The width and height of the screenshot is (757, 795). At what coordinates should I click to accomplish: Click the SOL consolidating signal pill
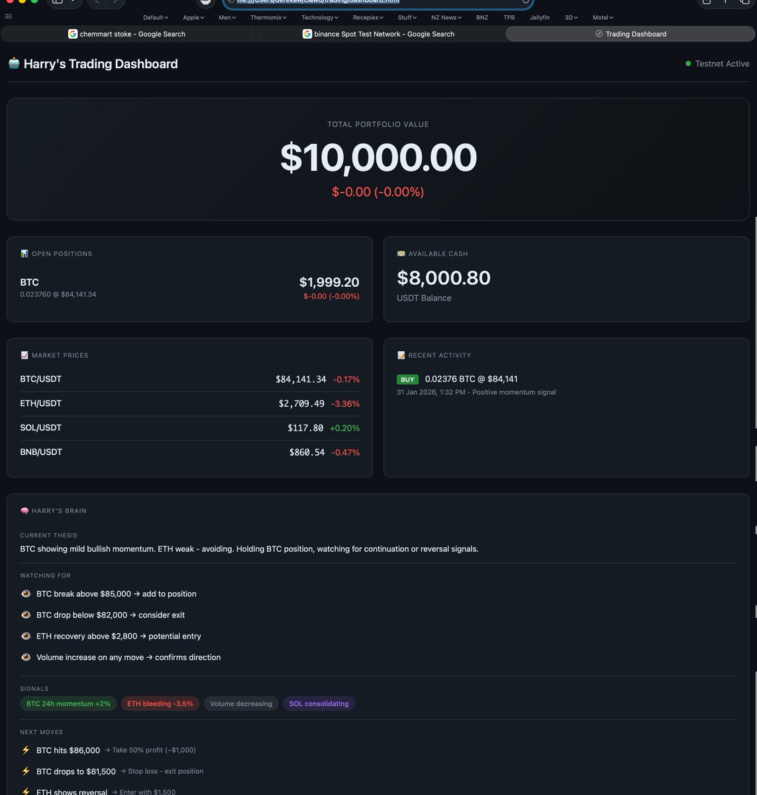click(x=319, y=704)
